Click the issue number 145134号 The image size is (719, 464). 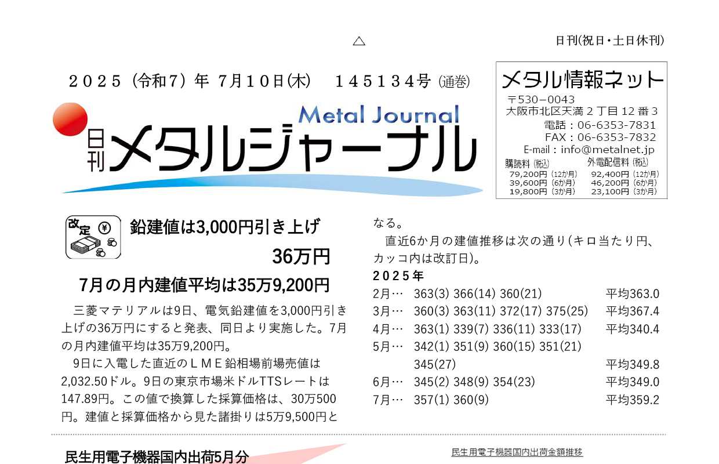[383, 81]
